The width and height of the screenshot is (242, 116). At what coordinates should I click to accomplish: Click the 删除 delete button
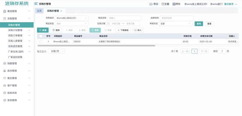point(56,30)
